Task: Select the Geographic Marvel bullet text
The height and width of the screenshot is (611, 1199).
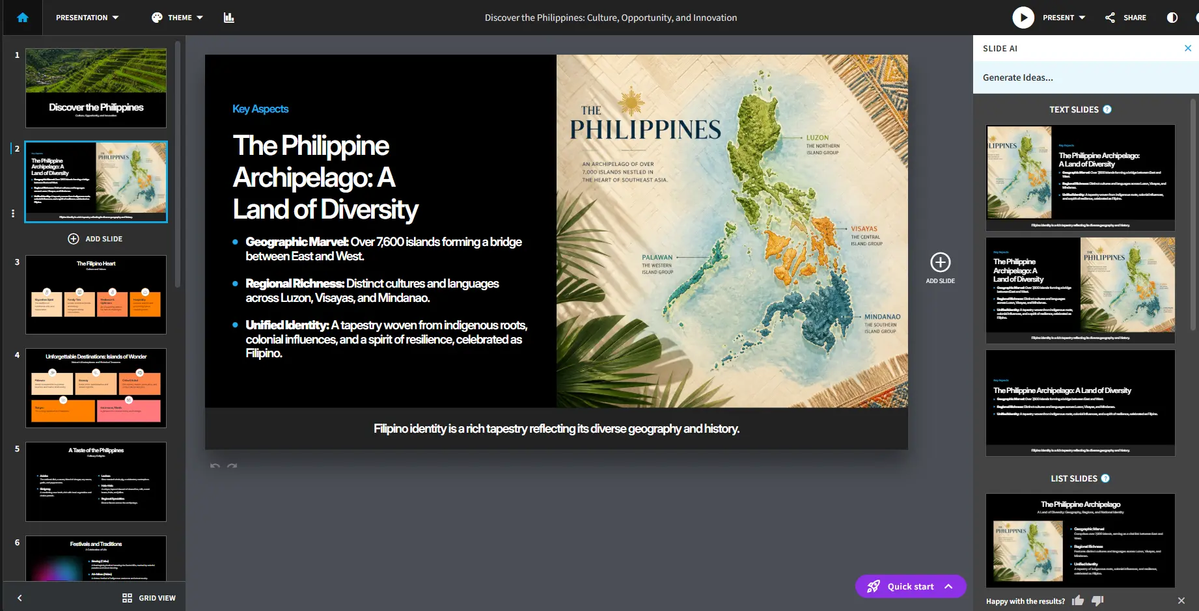Action: (x=384, y=249)
